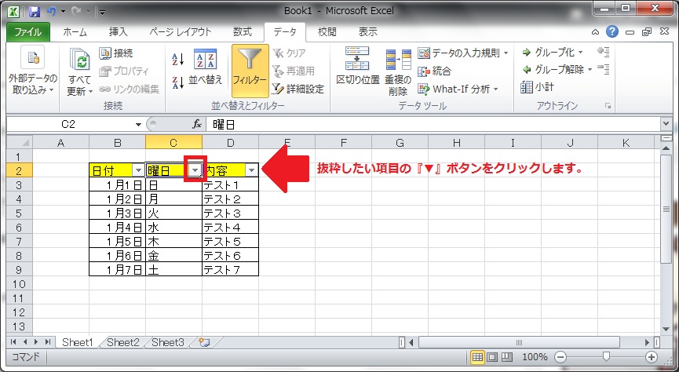The width and height of the screenshot is (679, 372).
Task: Switch to the ページ レイアウト tab
Action: click(x=181, y=32)
